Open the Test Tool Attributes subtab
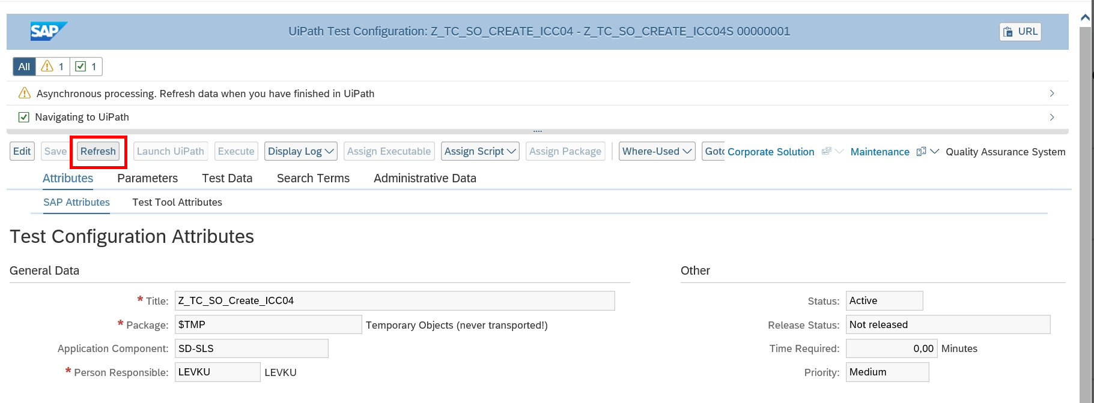Image resolution: width=1094 pixels, height=403 pixels. (177, 203)
